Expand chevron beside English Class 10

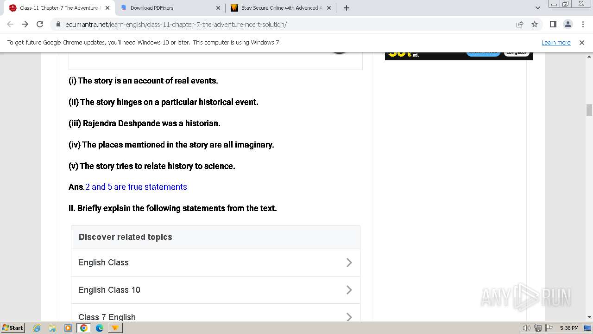tap(349, 290)
